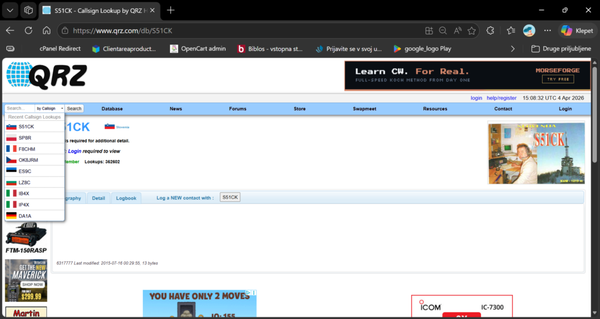Click the S51CK QSL card photo
This screenshot has height=319, width=600.
[x=536, y=153]
